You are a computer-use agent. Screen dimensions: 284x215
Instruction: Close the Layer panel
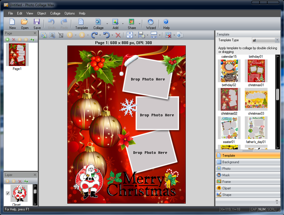[x=35, y=175]
